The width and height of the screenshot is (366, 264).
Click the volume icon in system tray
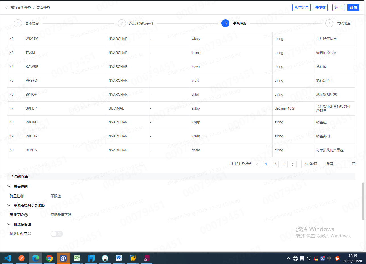click(x=309, y=258)
